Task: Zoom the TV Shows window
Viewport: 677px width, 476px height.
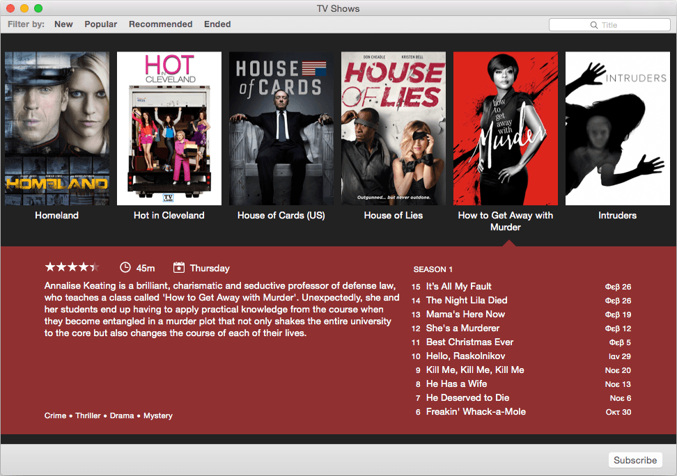Action: [x=38, y=8]
